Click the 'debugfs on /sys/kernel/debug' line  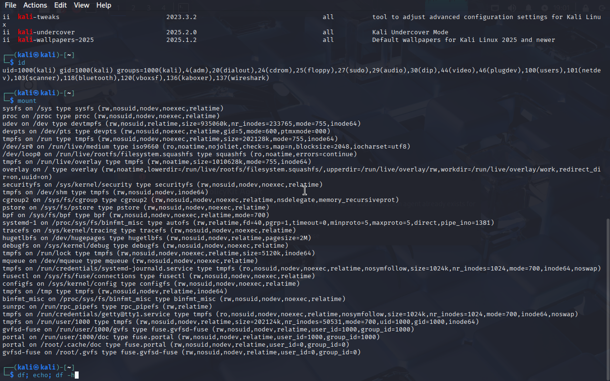pos(145,246)
